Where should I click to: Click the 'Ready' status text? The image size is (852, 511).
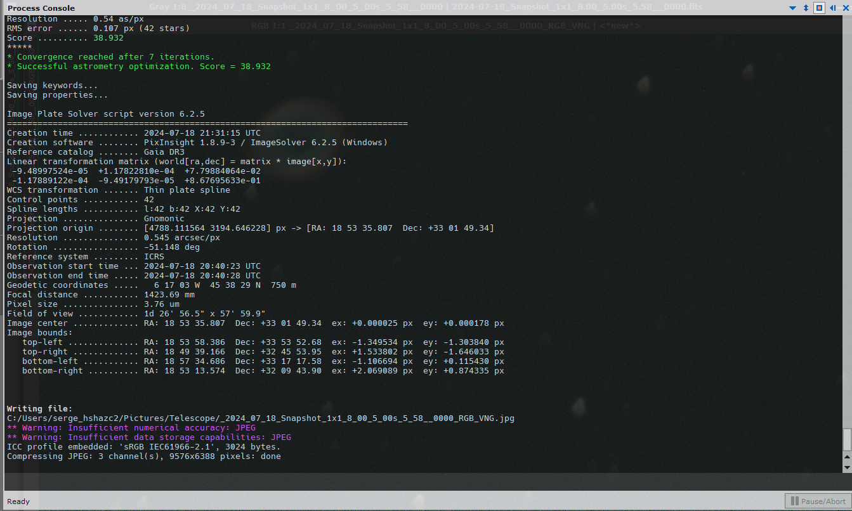tap(18, 501)
